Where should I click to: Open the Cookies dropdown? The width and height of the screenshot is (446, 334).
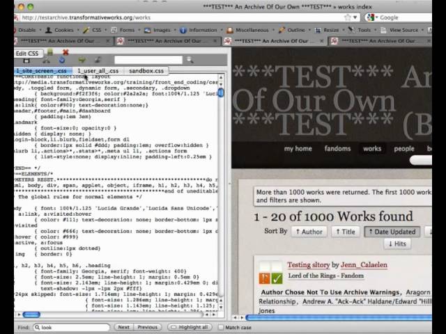[x=62, y=30]
